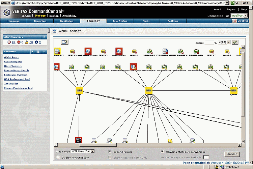The width and height of the screenshot is (253, 169).
Task: Click the VERITAS gear logo
Action: coord(7,13)
